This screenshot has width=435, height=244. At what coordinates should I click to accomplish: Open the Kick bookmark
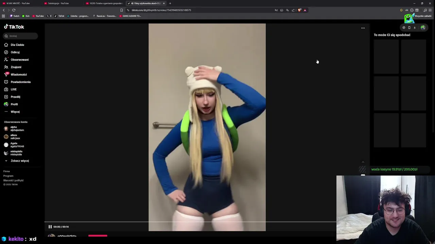(x=26, y=16)
